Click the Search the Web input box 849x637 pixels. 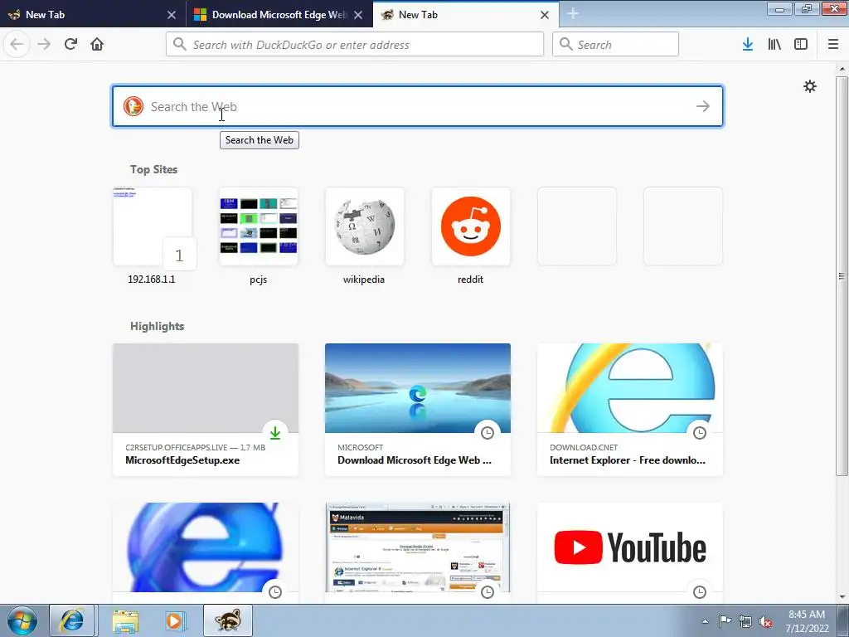[418, 106]
